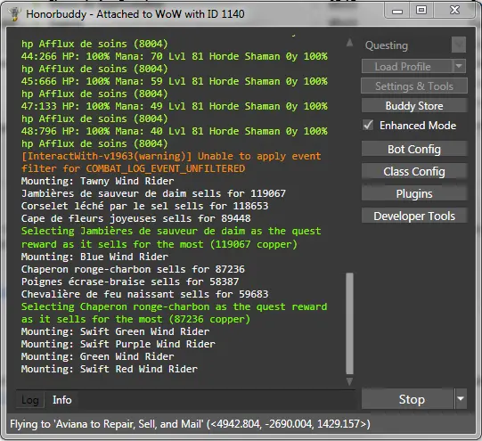This screenshot has width=482, height=441.
Task: Open Developer Tools
Action: coord(414,216)
